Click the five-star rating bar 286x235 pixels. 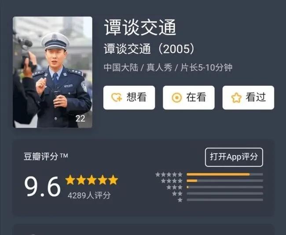(225, 174)
